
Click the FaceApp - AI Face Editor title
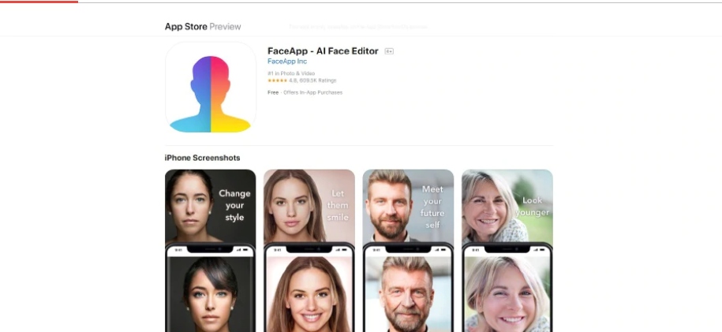(x=323, y=51)
